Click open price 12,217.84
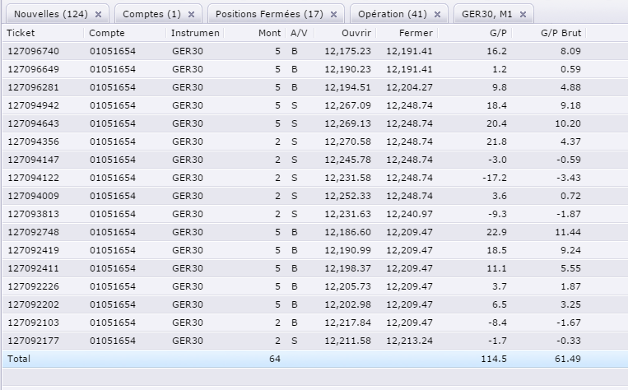Screen dimensions: 628x390 click(347, 323)
